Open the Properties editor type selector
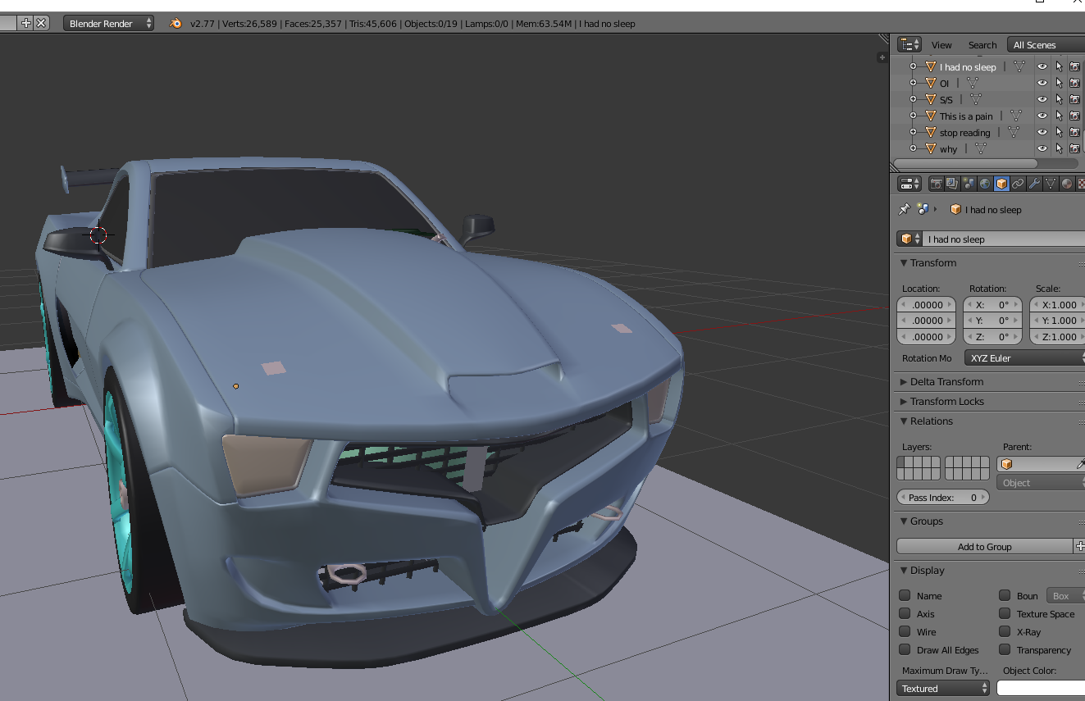Image resolution: width=1085 pixels, height=701 pixels. click(x=909, y=184)
